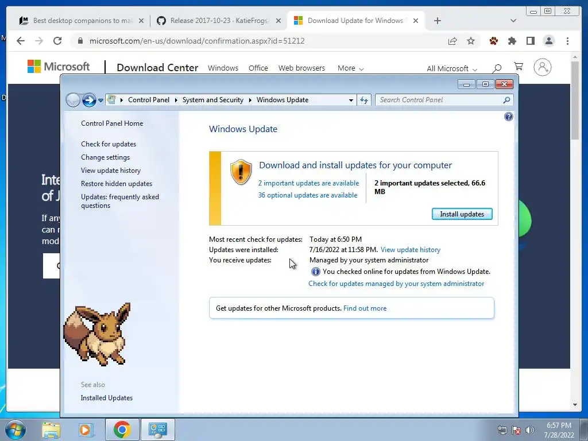The height and width of the screenshot is (441, 588).
Task: Click the Action Center flag tray icon
Action: (516, 430)
